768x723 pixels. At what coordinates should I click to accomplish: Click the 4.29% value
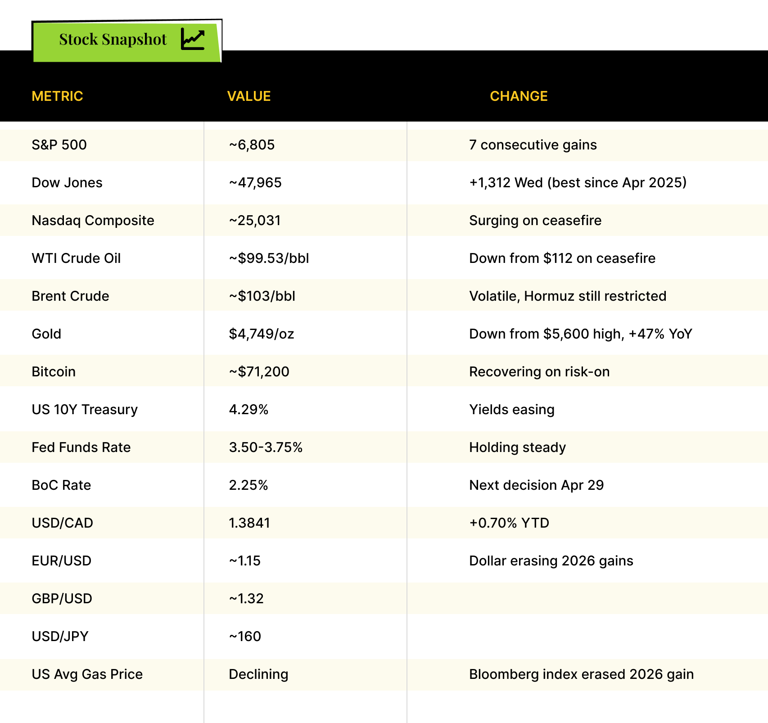coord(248,410)
